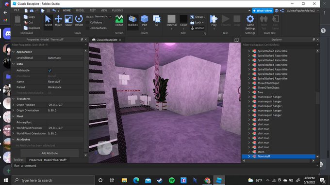Viewport: 330px width, 185px height.
Task: Open the Windows Start menu
Action: pyautogui.click(x=6, y=180)
